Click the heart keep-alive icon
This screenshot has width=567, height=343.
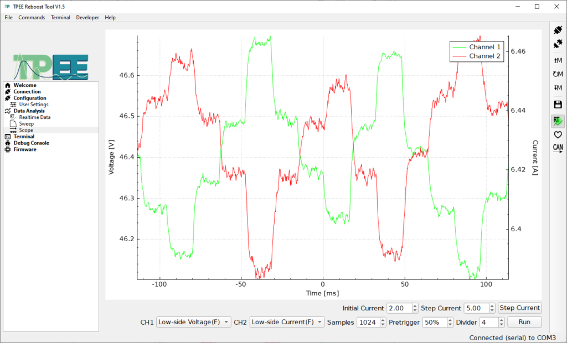(x=558, y=134)
